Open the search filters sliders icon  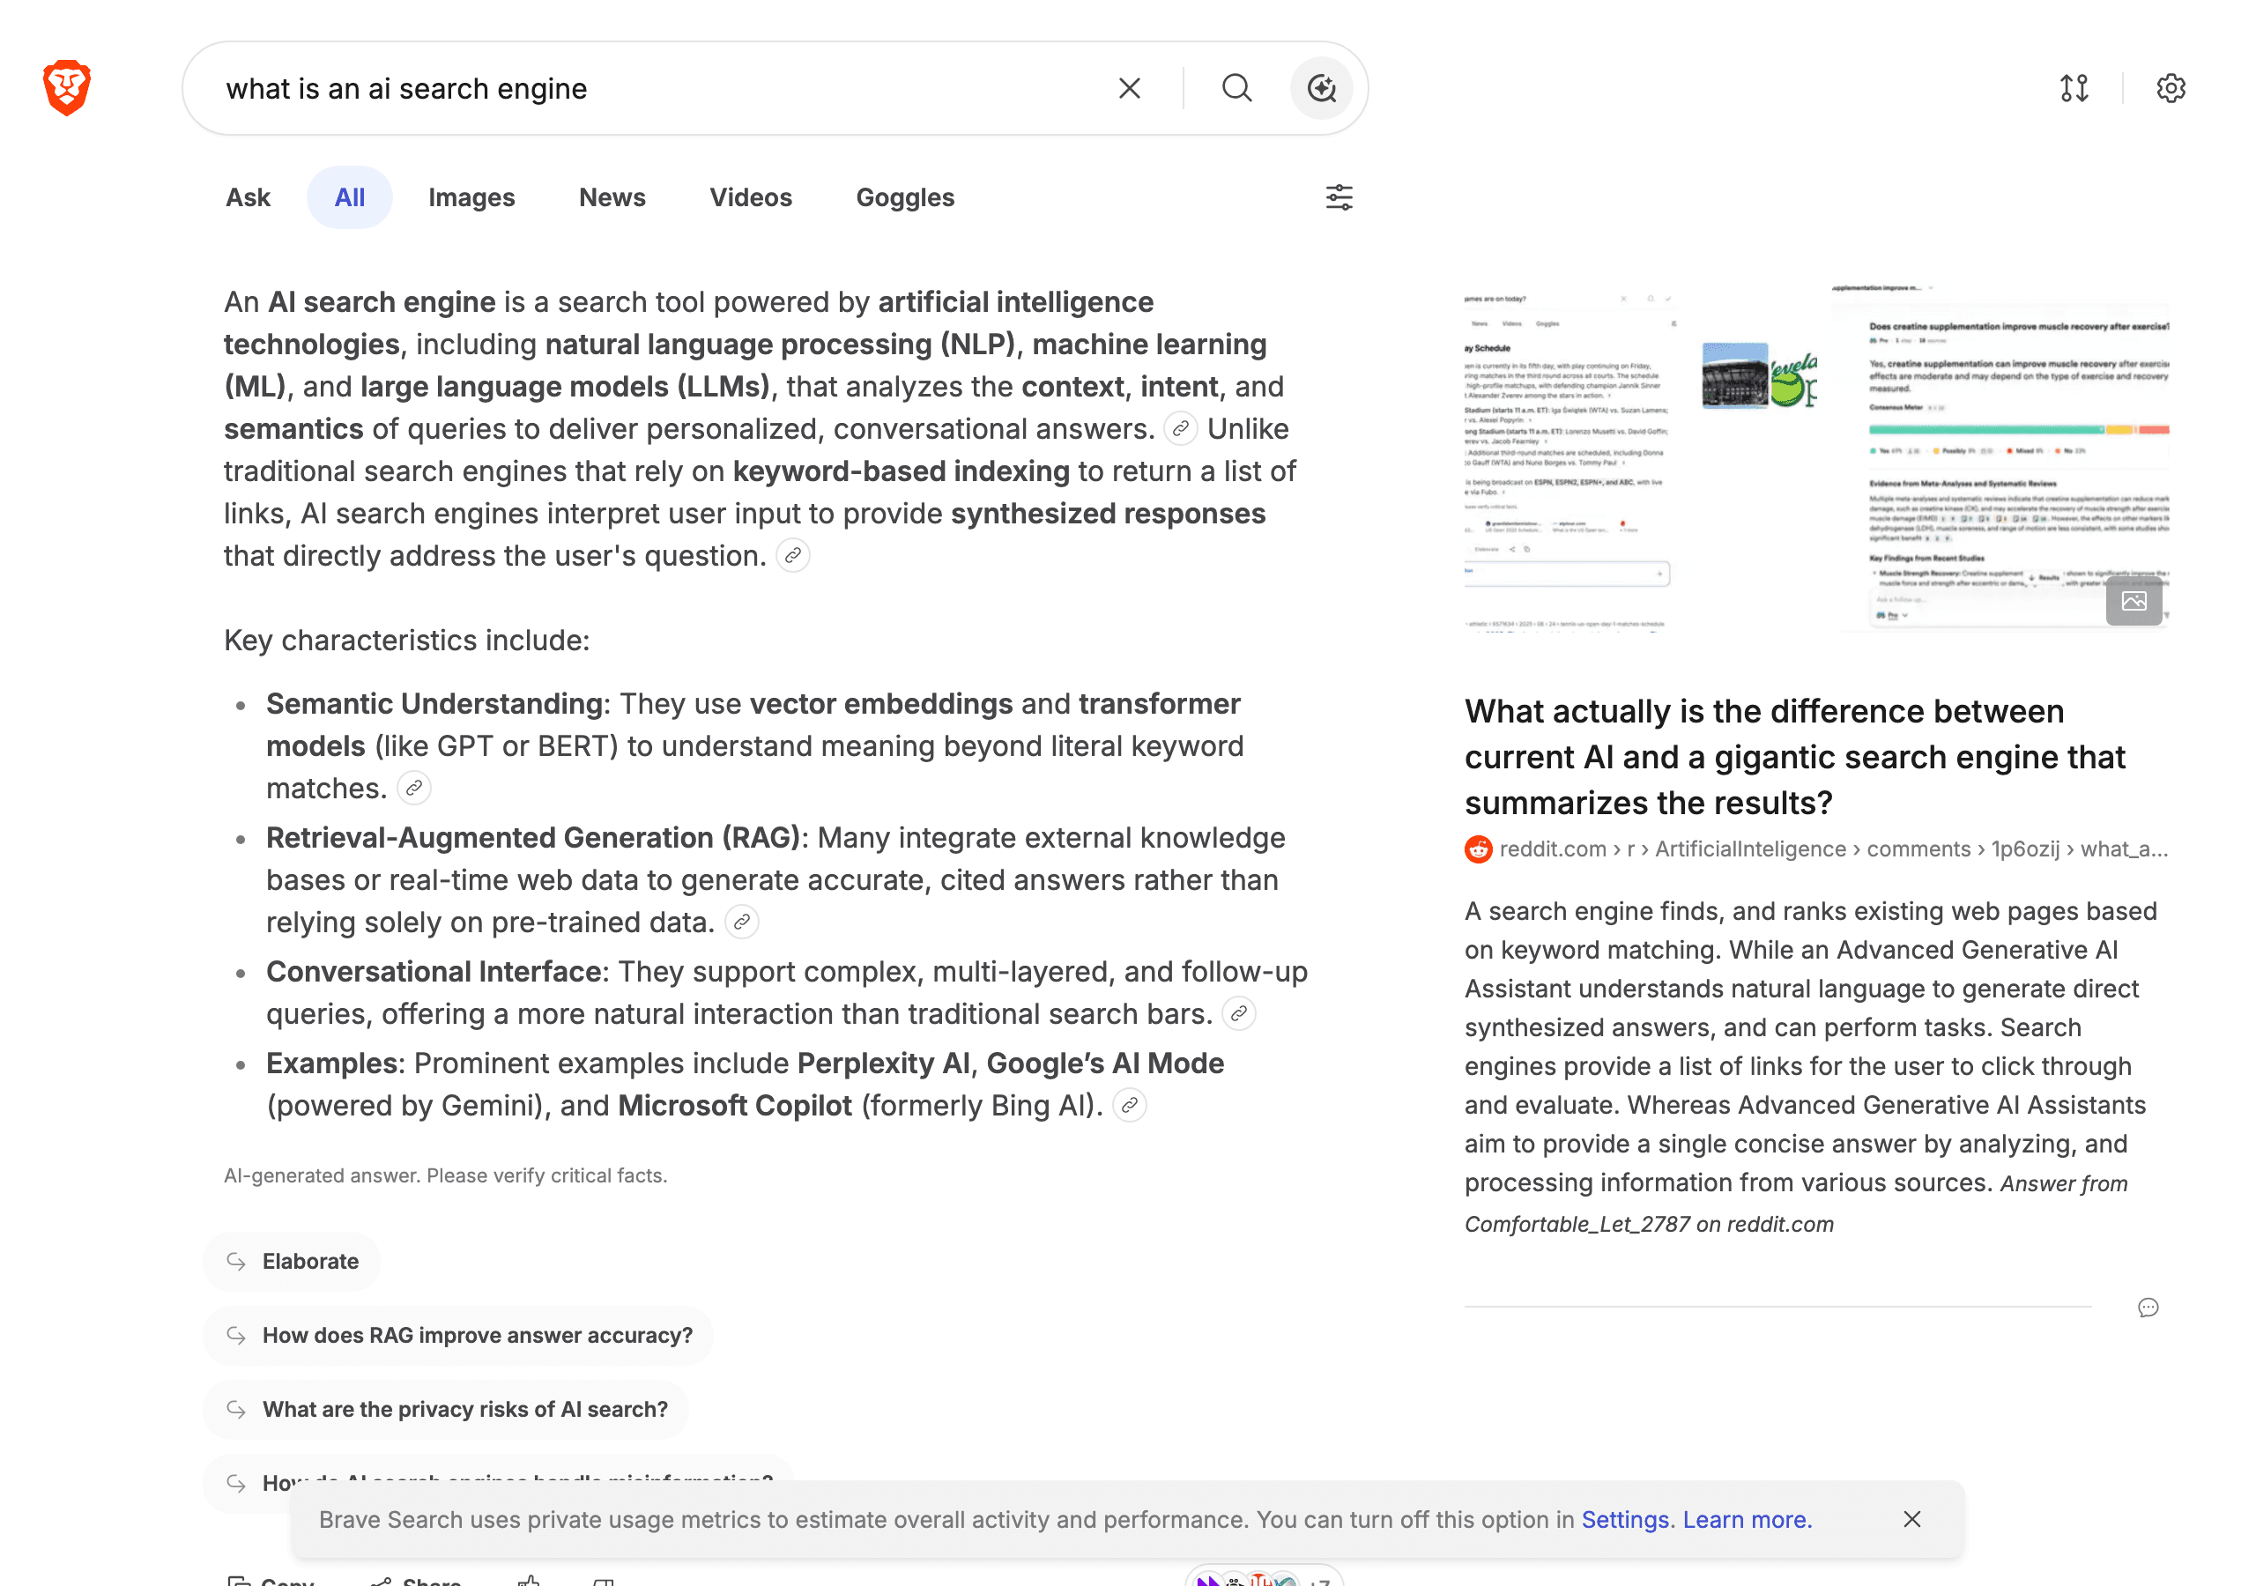click(1339, 197)
